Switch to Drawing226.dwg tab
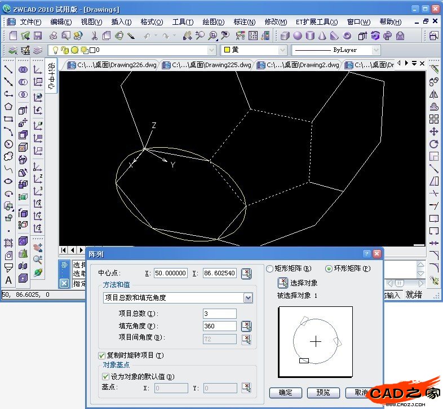 click(x=112, y=65)
